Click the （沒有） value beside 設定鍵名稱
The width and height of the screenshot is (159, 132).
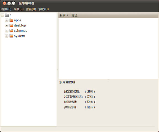(x=90, y=91)
